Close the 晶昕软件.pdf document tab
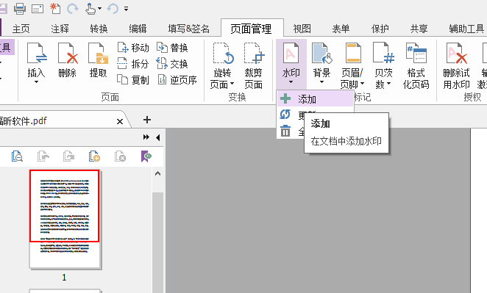This screenshot has height=293, width=487. (x=120, y=122)
